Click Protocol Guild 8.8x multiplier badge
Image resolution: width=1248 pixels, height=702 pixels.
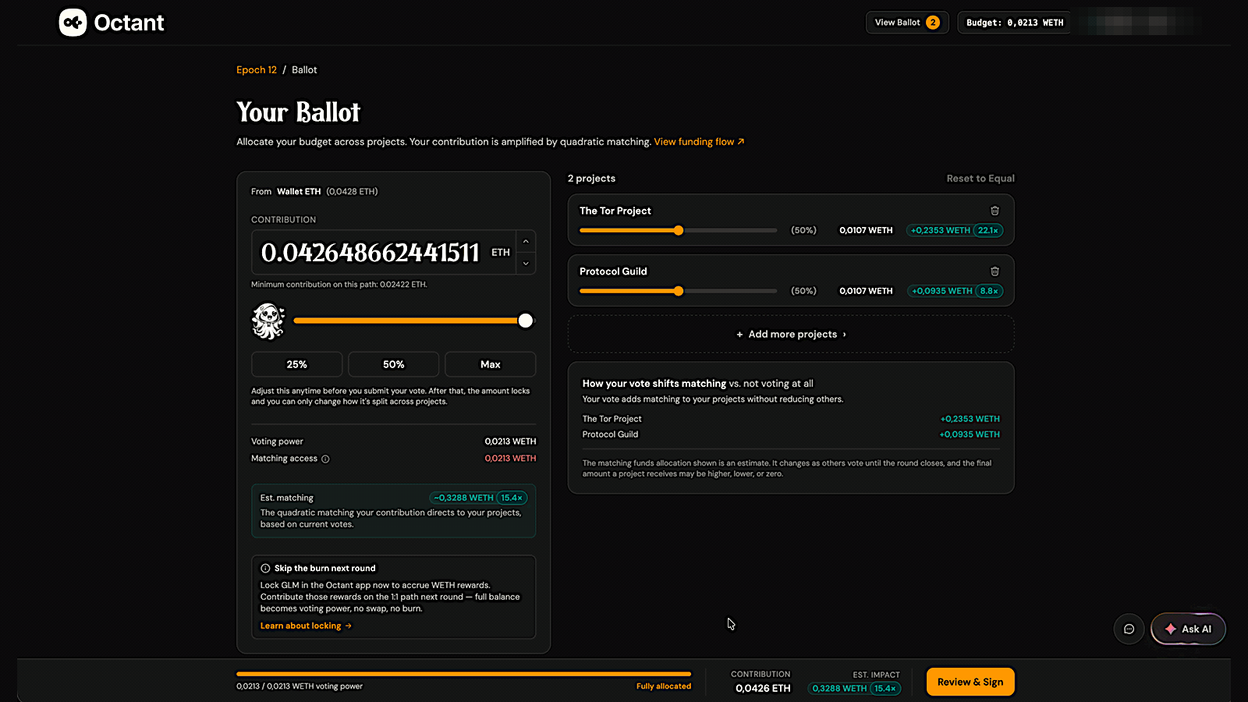coord(989,291)
